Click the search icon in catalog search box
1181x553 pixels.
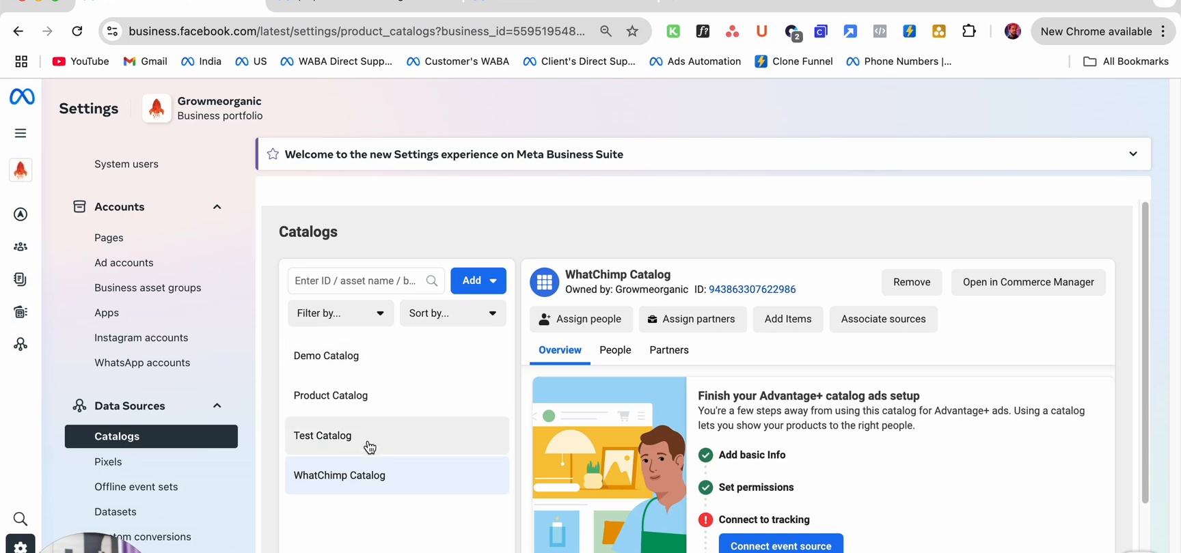tap(432, 281)
